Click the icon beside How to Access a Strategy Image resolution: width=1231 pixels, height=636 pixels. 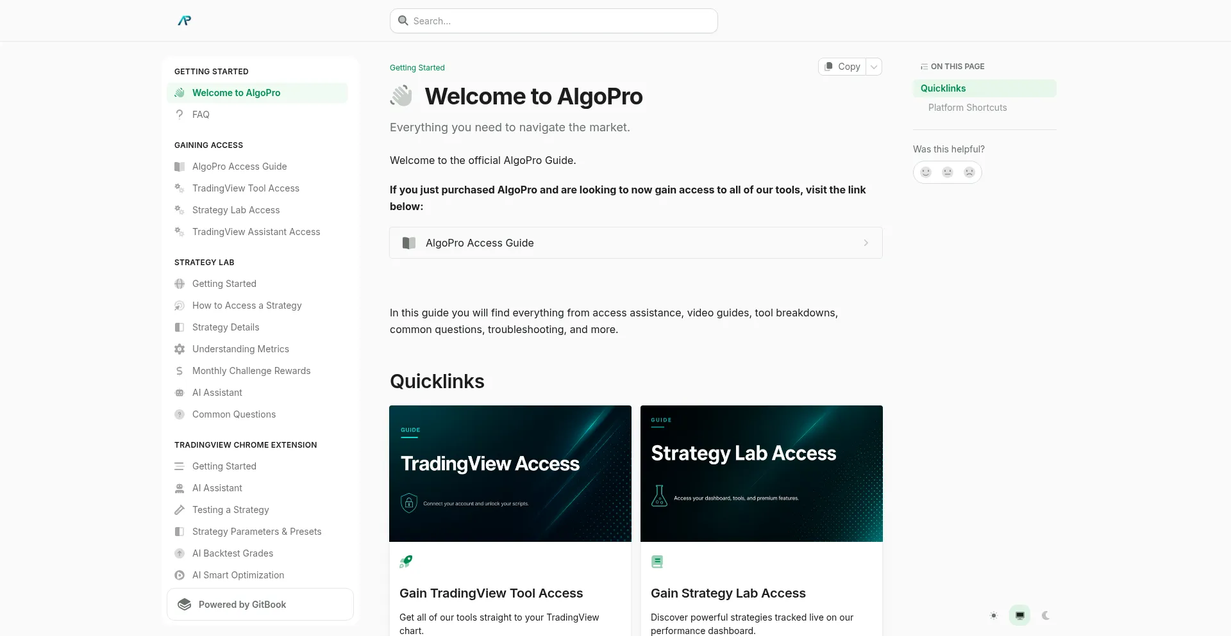180,306
